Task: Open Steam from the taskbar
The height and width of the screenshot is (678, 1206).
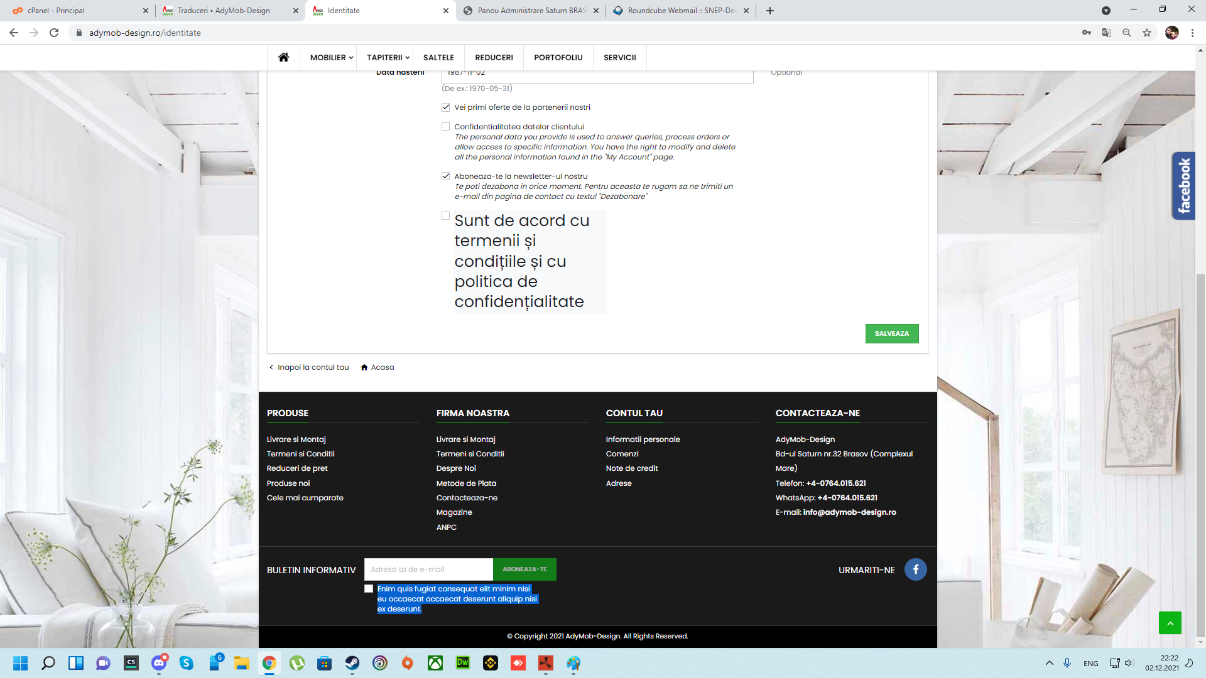Action: pos(352,663)
